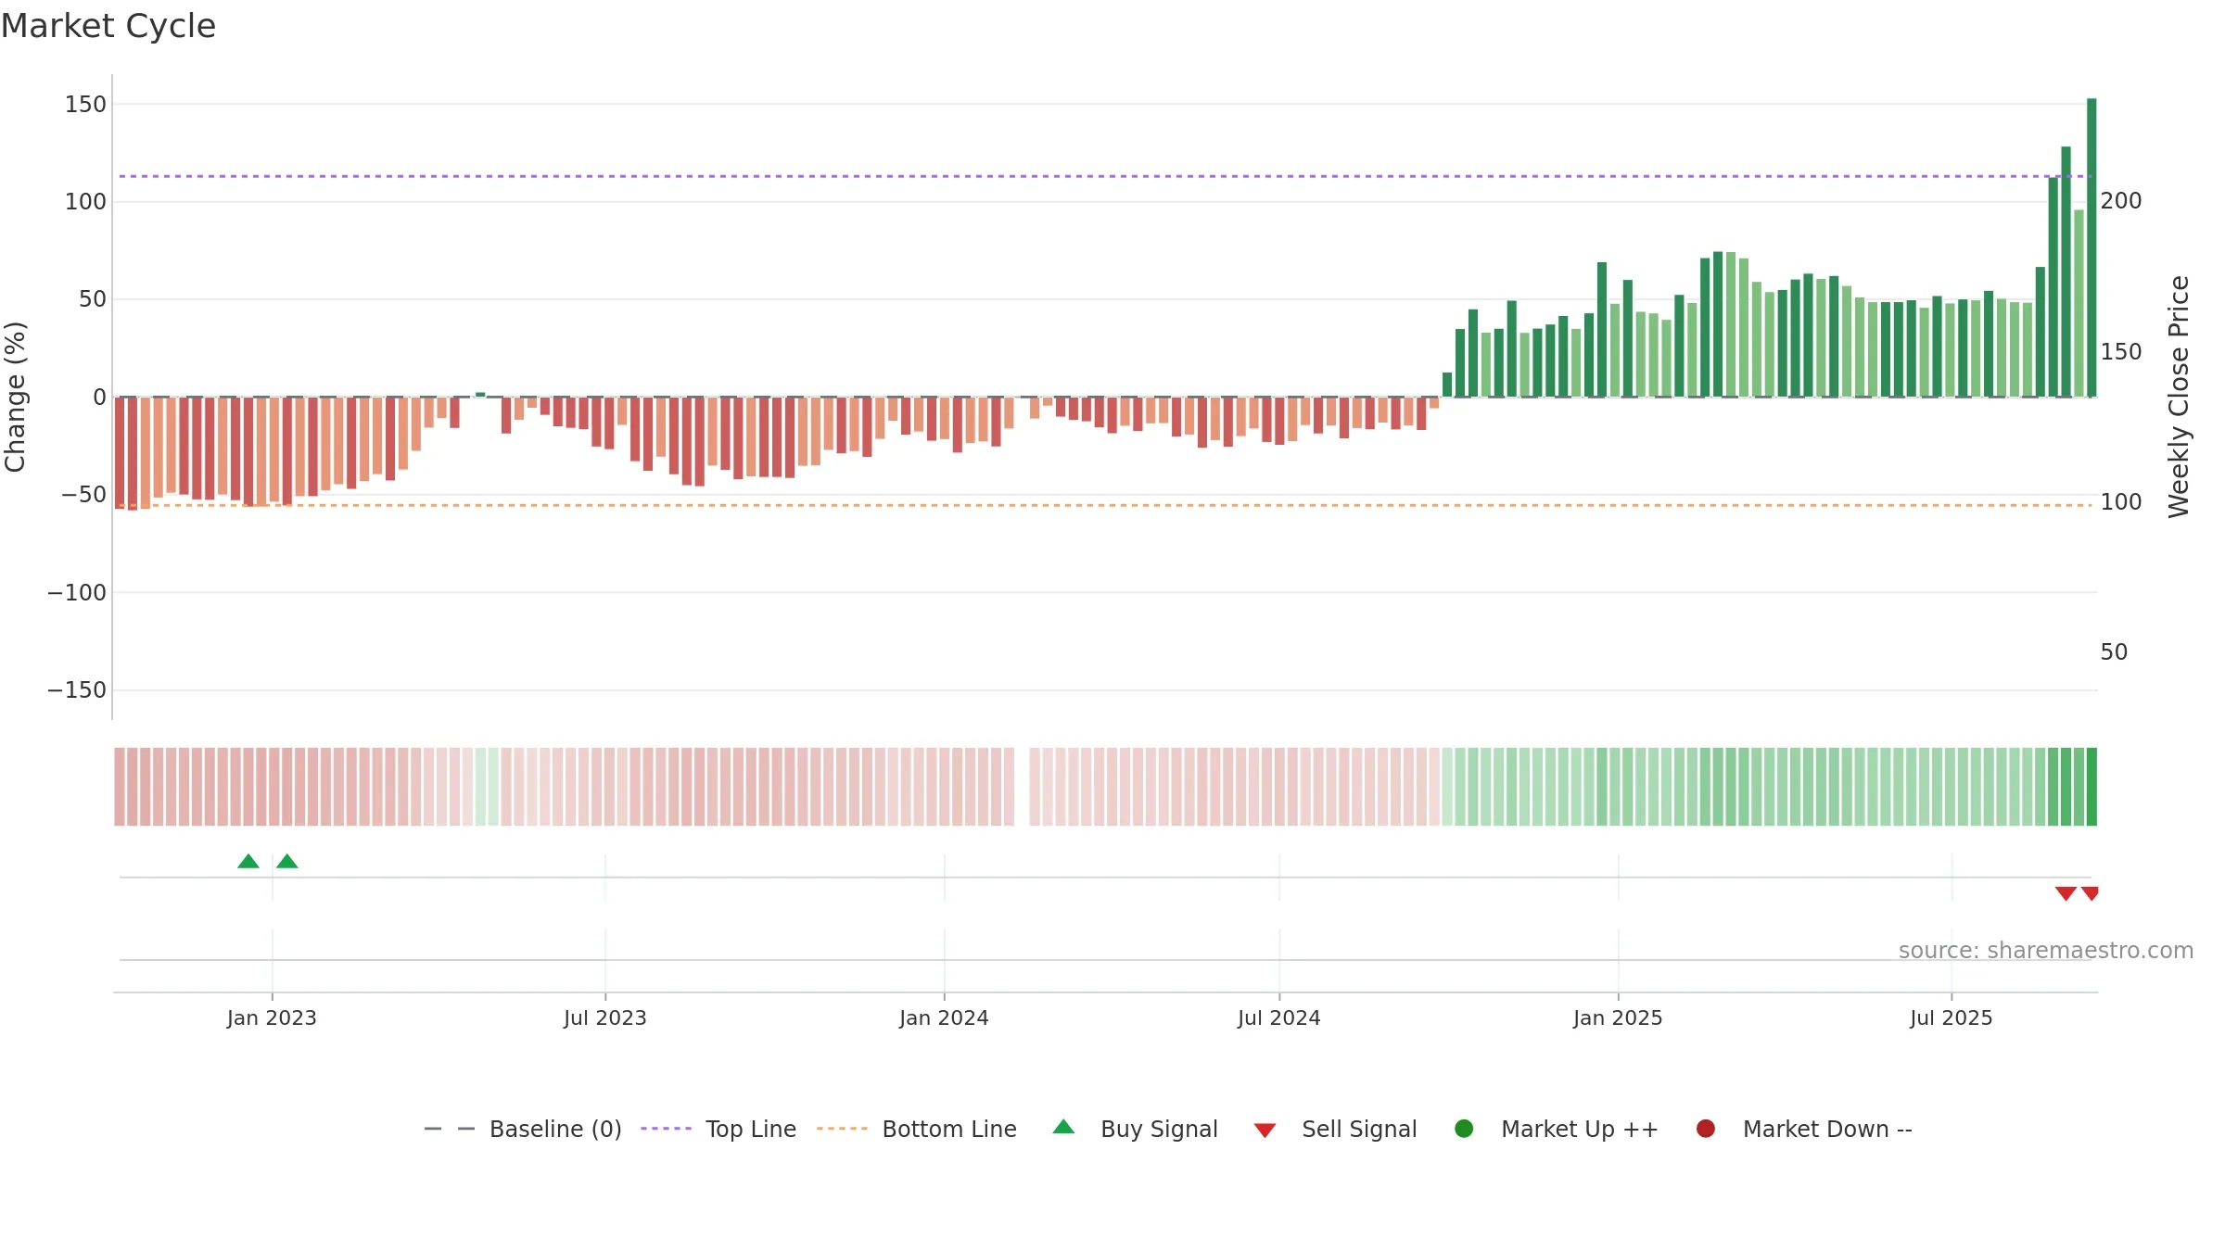Click the Jan 2024 axis label
This screenshot has height=1251, width=2225.
pos(944,1018)
